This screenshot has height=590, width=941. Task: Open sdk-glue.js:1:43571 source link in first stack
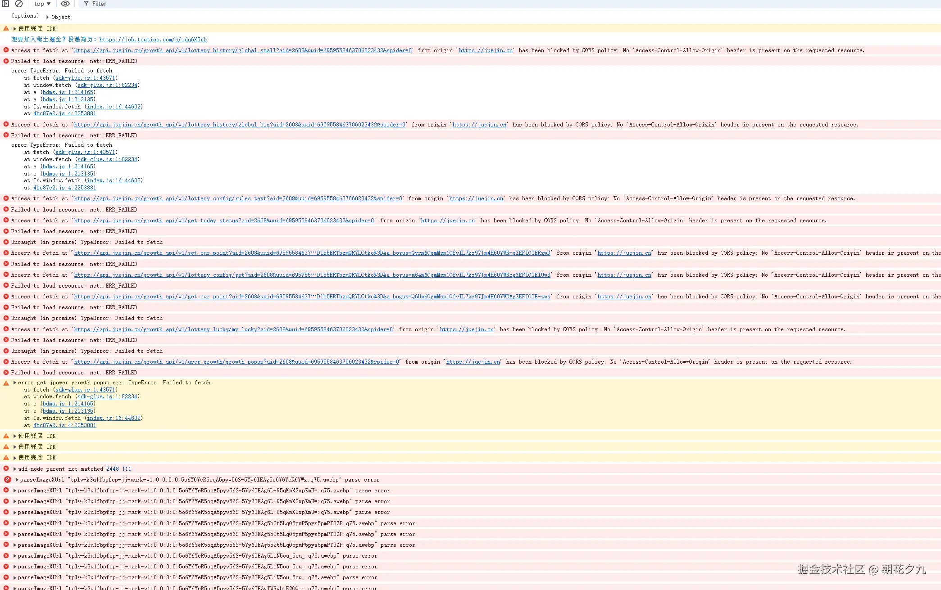[85, 78]
